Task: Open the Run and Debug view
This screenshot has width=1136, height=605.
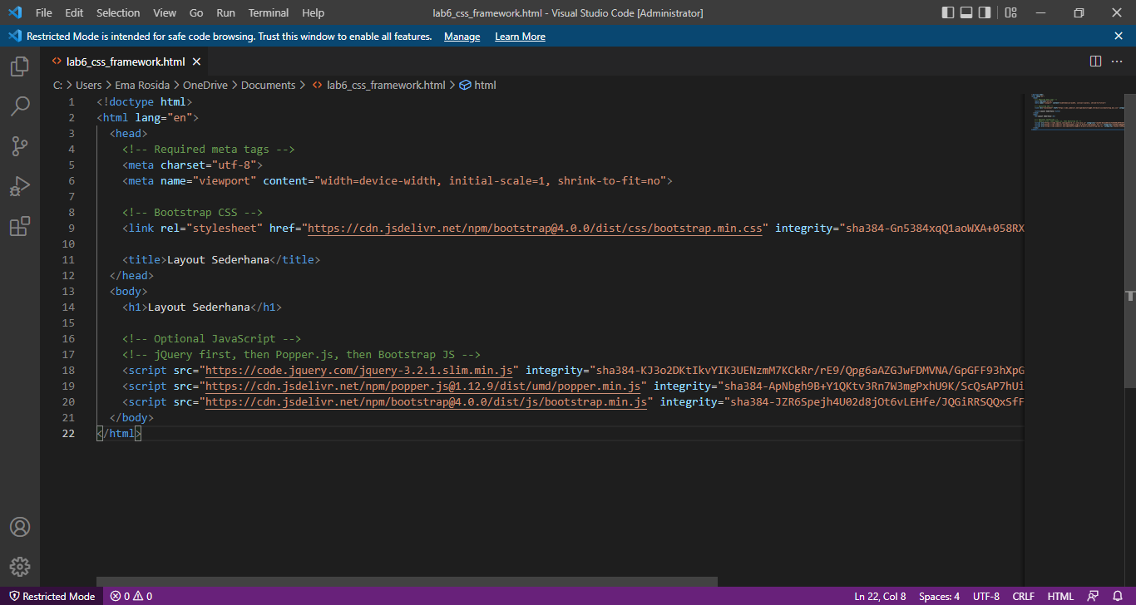Action: click(20, 186)
